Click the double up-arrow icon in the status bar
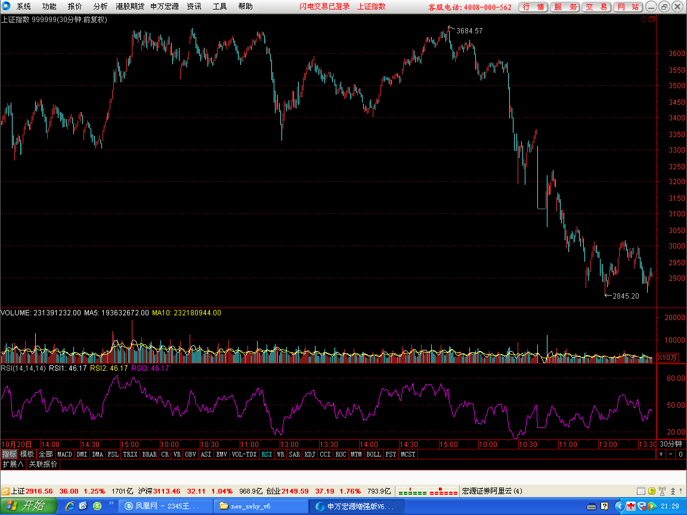The width and height of the screenshot is (687, 515). [x=673, y=491]
